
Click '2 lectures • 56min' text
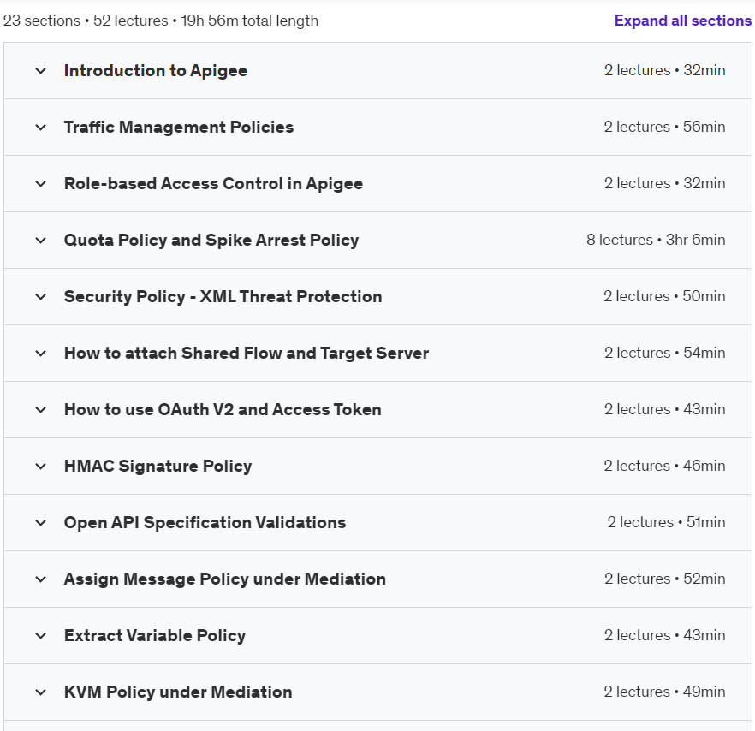pyautogui.click(x=664, y=128)
